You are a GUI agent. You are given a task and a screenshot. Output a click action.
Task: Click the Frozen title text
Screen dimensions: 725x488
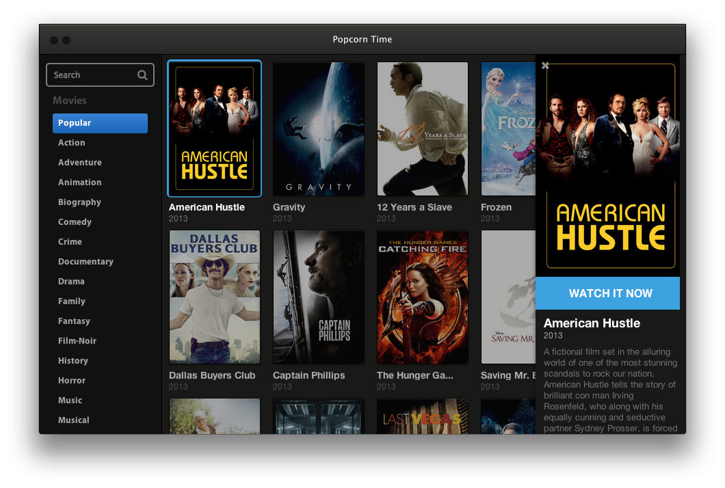pyautogui.click(x=496, y=208)
